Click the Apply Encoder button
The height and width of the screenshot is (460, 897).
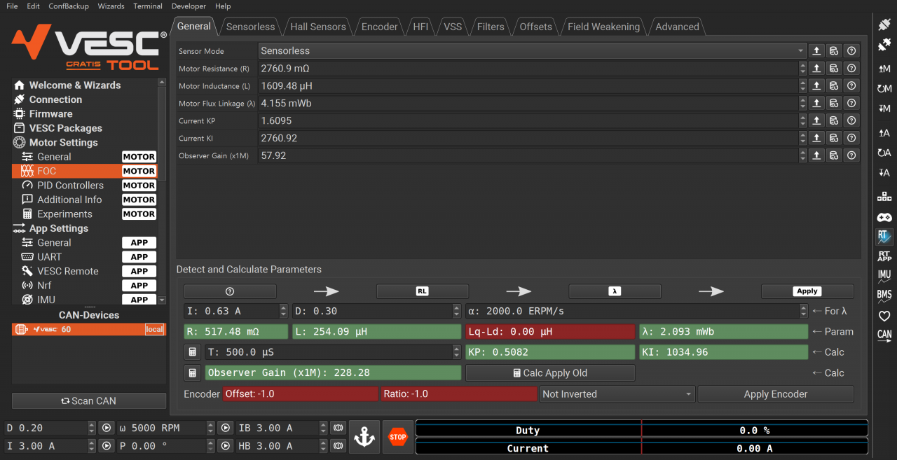coord(775,394)
